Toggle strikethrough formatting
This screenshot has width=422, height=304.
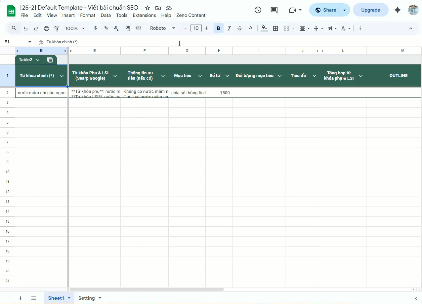click(240, 28)
